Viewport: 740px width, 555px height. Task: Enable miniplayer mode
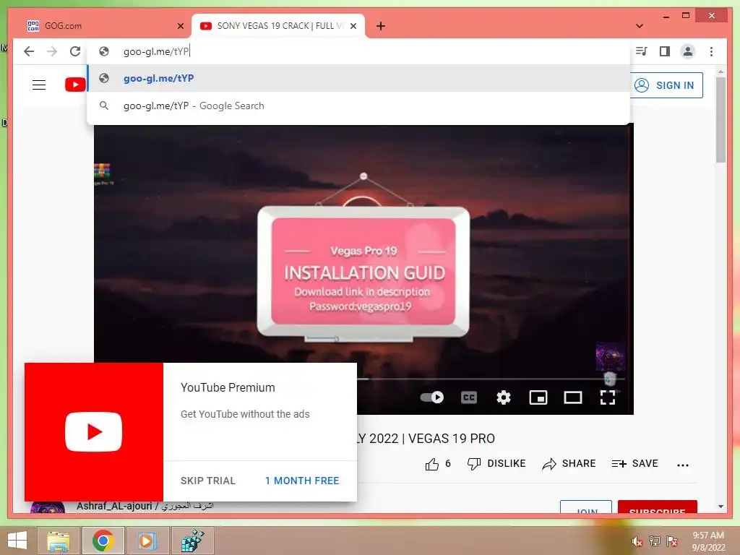coord(538,397)
